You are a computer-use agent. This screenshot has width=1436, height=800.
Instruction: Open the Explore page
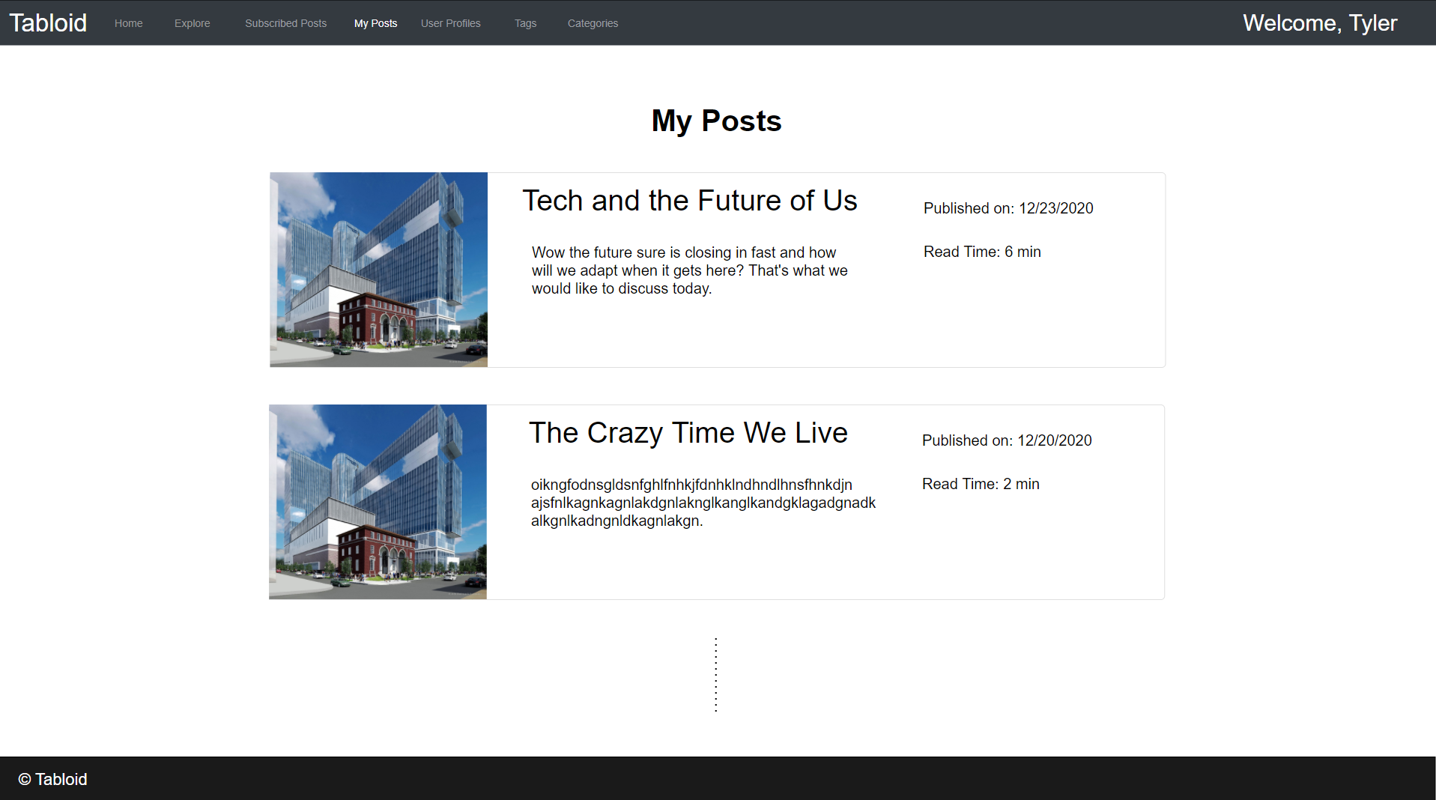tap(192, 23)
